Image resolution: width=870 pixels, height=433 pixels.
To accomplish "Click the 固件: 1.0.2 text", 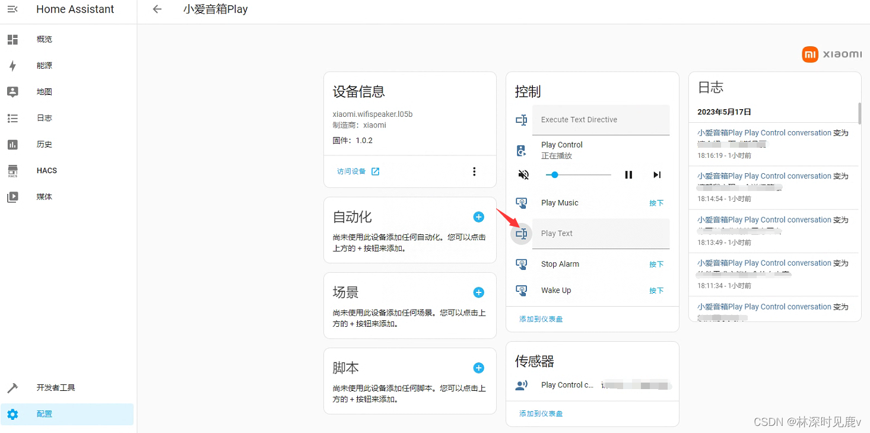I will 353,141.
